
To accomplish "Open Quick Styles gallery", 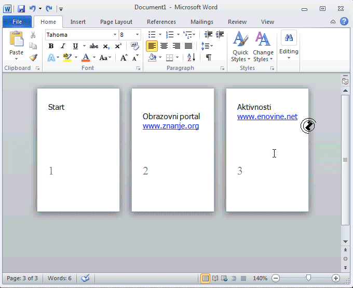I will [240, 46].
